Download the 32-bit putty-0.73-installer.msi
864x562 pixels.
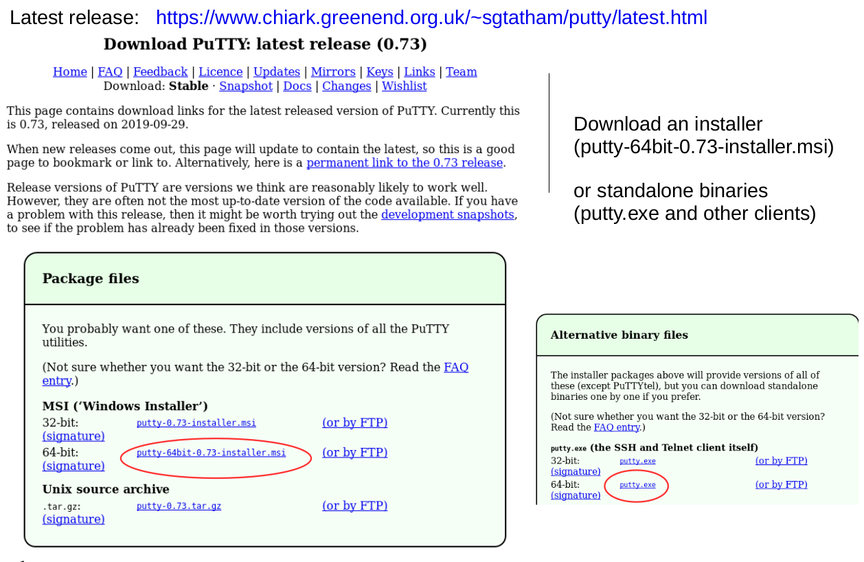[196, 423]
